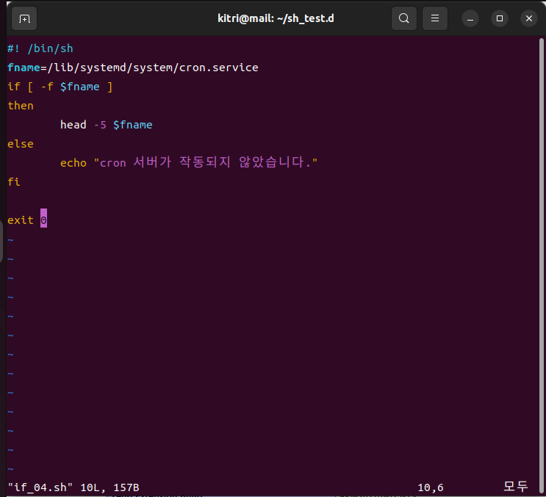Viewport: 546px width, 497px height.
Task: Click the 'then' keyword
Action: click(21, 106)
